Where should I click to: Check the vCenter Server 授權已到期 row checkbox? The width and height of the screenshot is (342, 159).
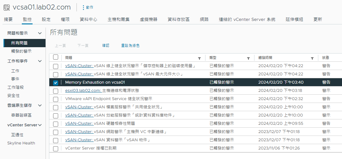tap(56, 149)
